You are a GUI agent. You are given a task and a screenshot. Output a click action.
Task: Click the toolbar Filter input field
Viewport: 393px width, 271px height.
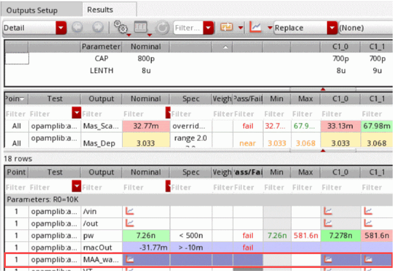(x=188, y=28)
